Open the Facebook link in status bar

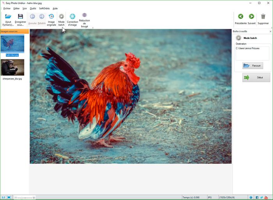pyautogui.click(x=257, y=197)
